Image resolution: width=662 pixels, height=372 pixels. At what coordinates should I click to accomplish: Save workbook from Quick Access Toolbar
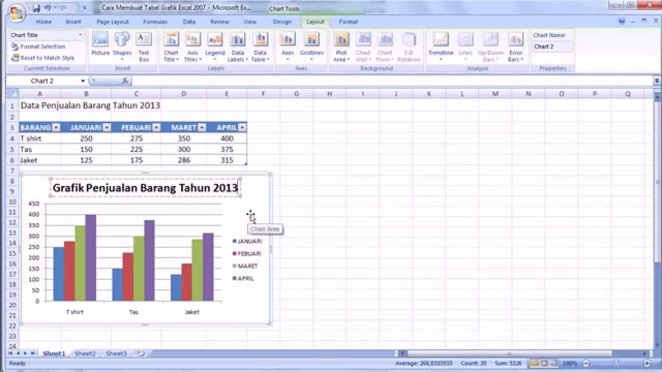pyautogui.click(x=36, y=8)
